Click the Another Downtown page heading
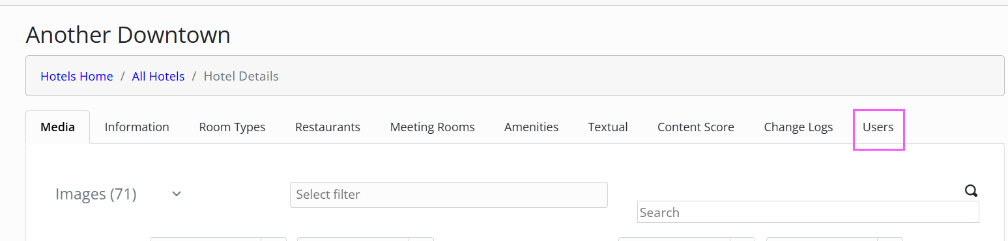The image size is (1008, 241). tap(128, 34)
